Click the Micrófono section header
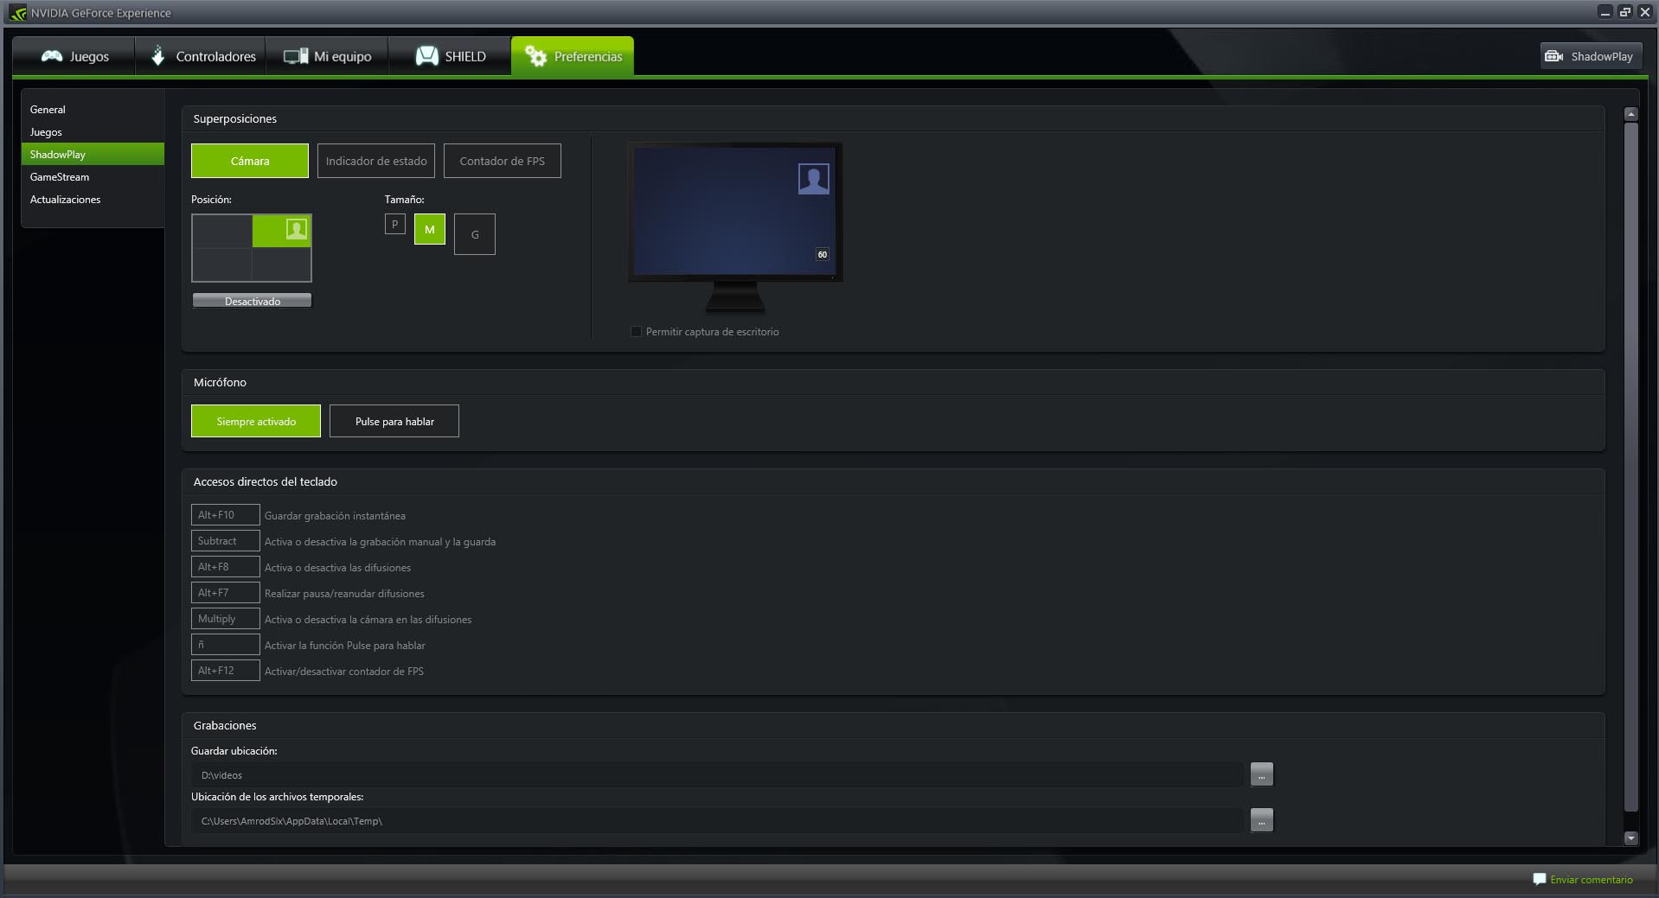This screenshot has width=1659, height=898. (x=220, y=382)
